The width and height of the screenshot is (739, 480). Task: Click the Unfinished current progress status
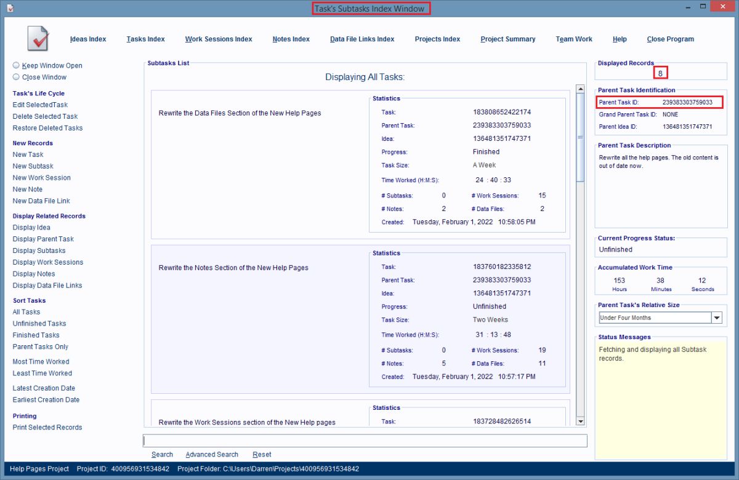(x=616, y=250)
